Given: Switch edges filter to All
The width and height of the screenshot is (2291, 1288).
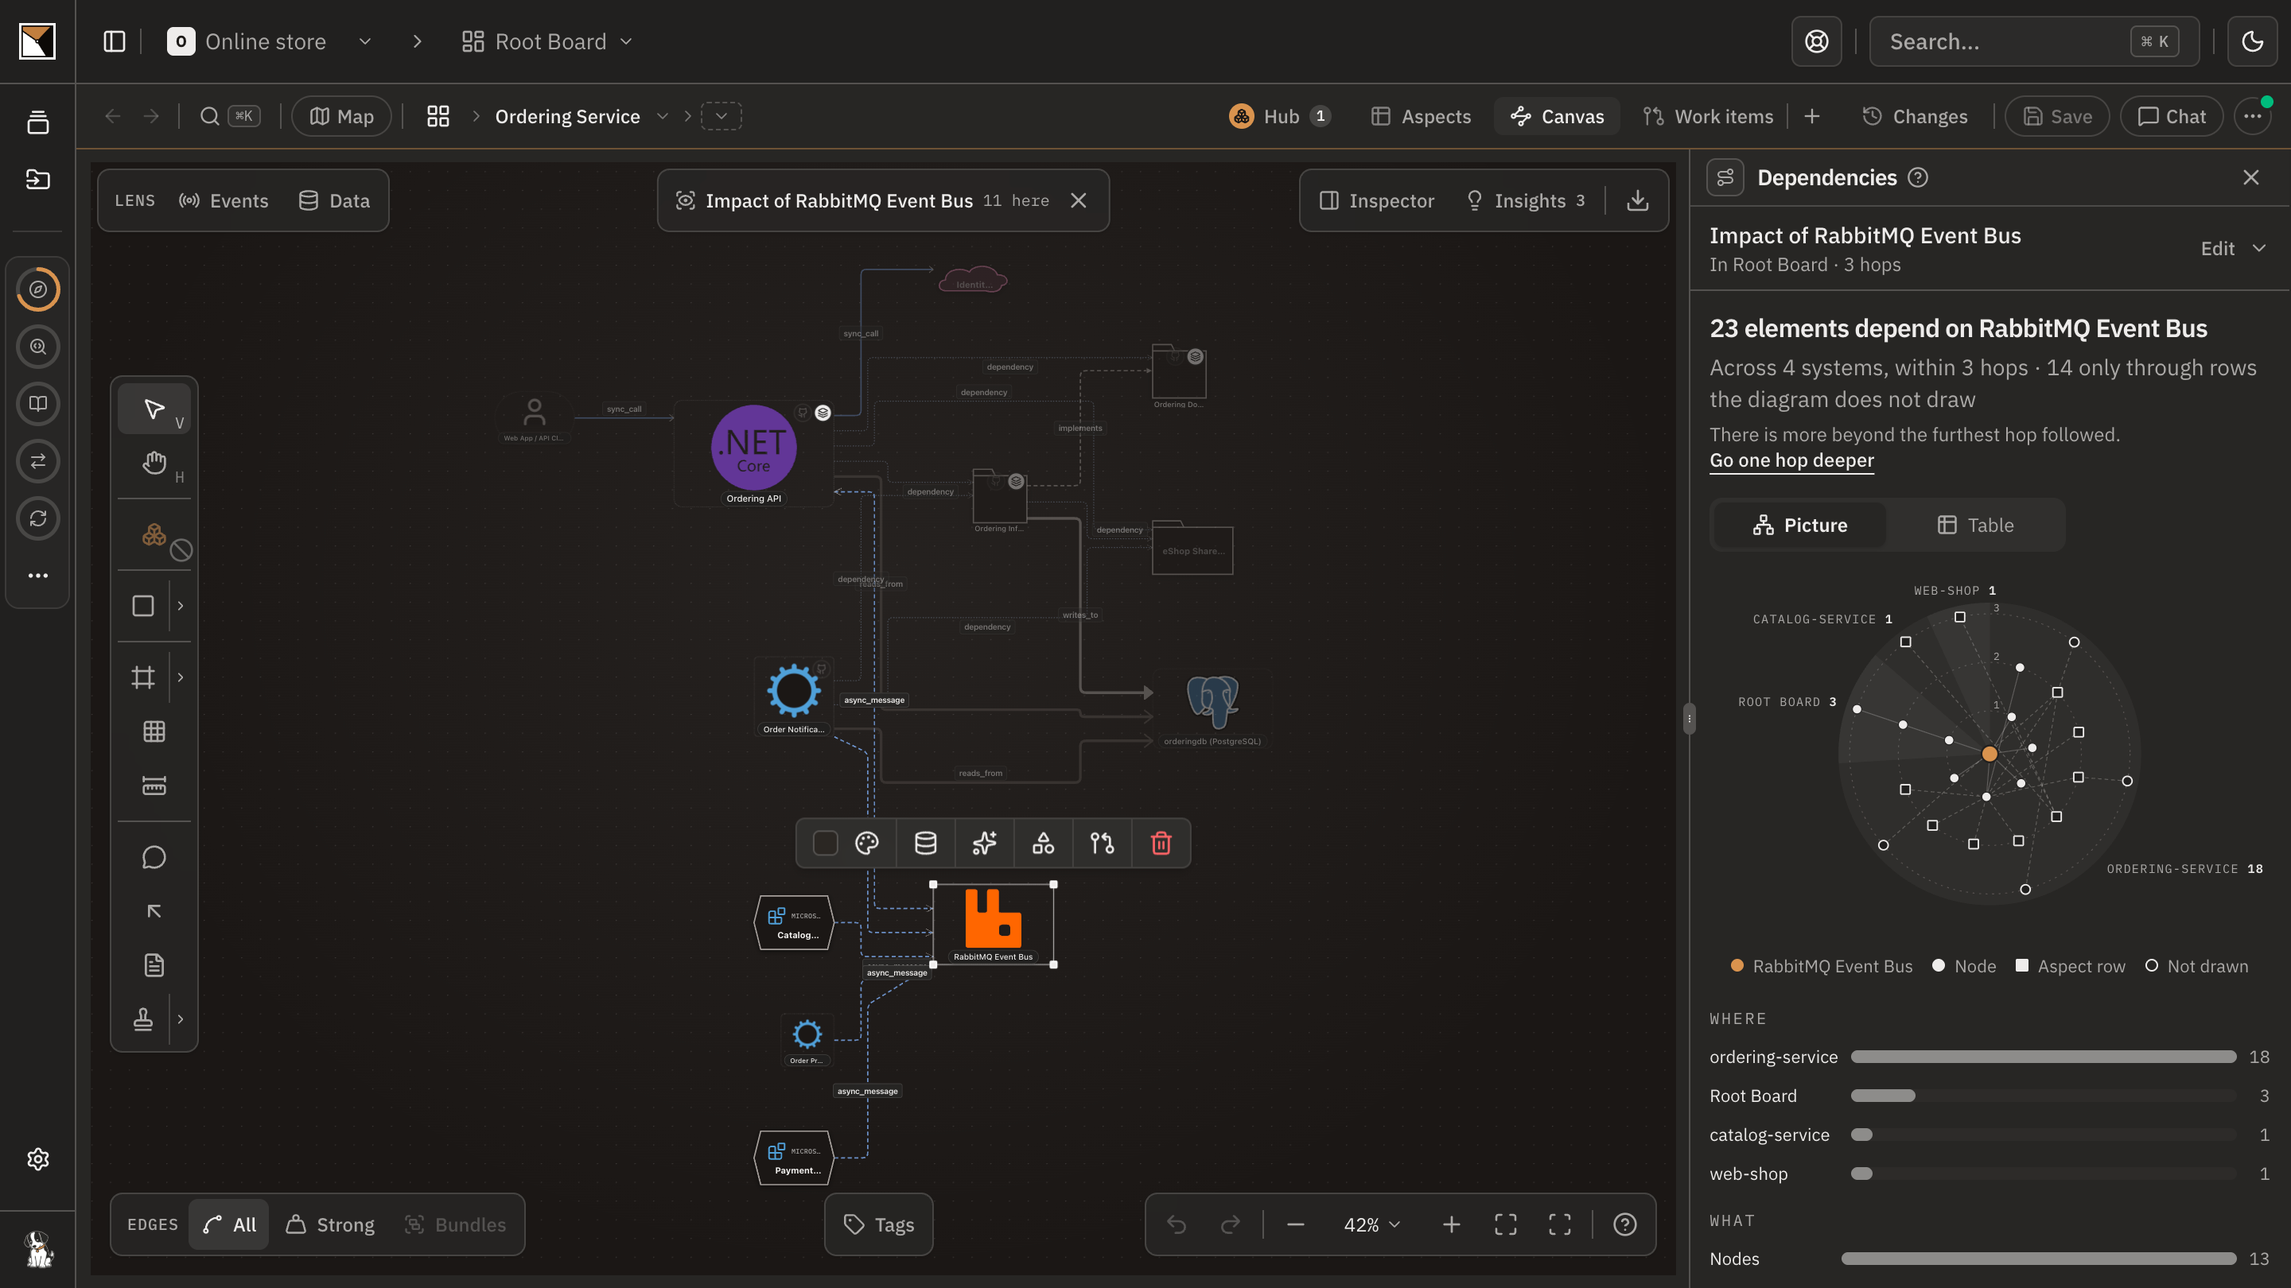Looking at the screenshot, I should click(x=229, y=1225).
